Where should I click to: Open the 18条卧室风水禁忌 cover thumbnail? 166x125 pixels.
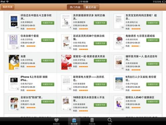[66, 103]
